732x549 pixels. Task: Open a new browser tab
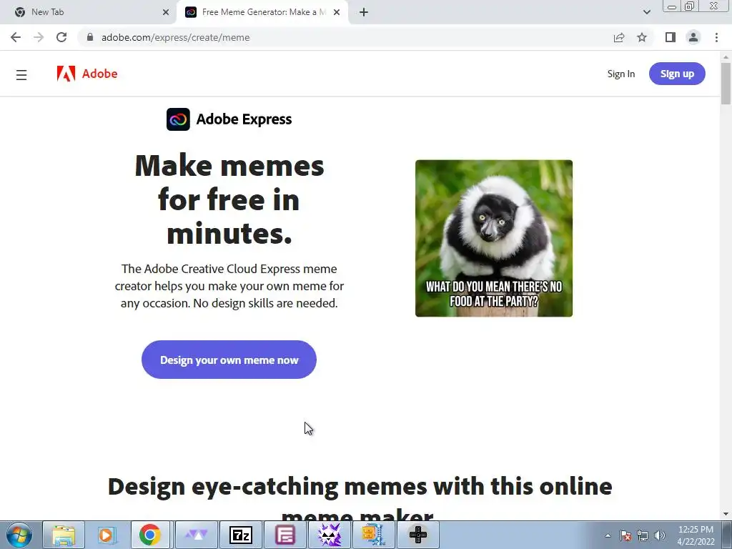click(364, 12)
